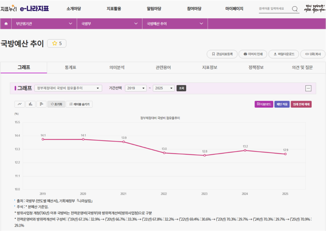The width and height of the screenshot is (326, 231).
Task: Click the 2021 data point 13.9
Action: pyautogui.click(x=123, y=142)
